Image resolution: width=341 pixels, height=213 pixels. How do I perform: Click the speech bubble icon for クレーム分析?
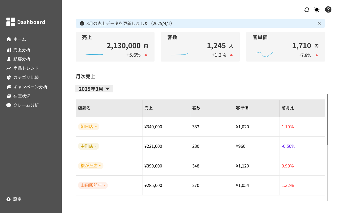click(9, 105)
